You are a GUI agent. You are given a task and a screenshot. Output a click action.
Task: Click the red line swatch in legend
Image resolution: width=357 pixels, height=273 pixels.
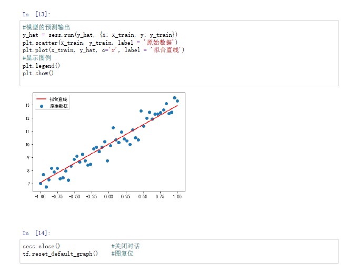click(x=41, y=99)
